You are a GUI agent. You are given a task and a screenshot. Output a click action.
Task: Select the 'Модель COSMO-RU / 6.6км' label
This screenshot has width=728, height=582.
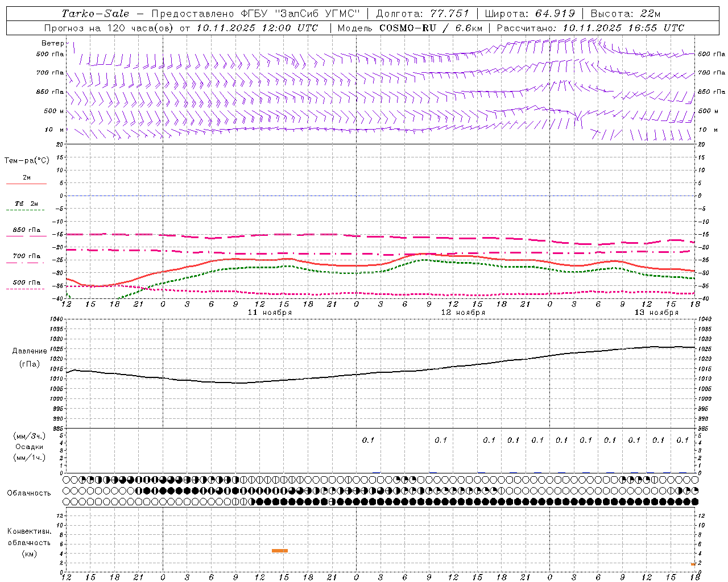click(x=409, y=28)
